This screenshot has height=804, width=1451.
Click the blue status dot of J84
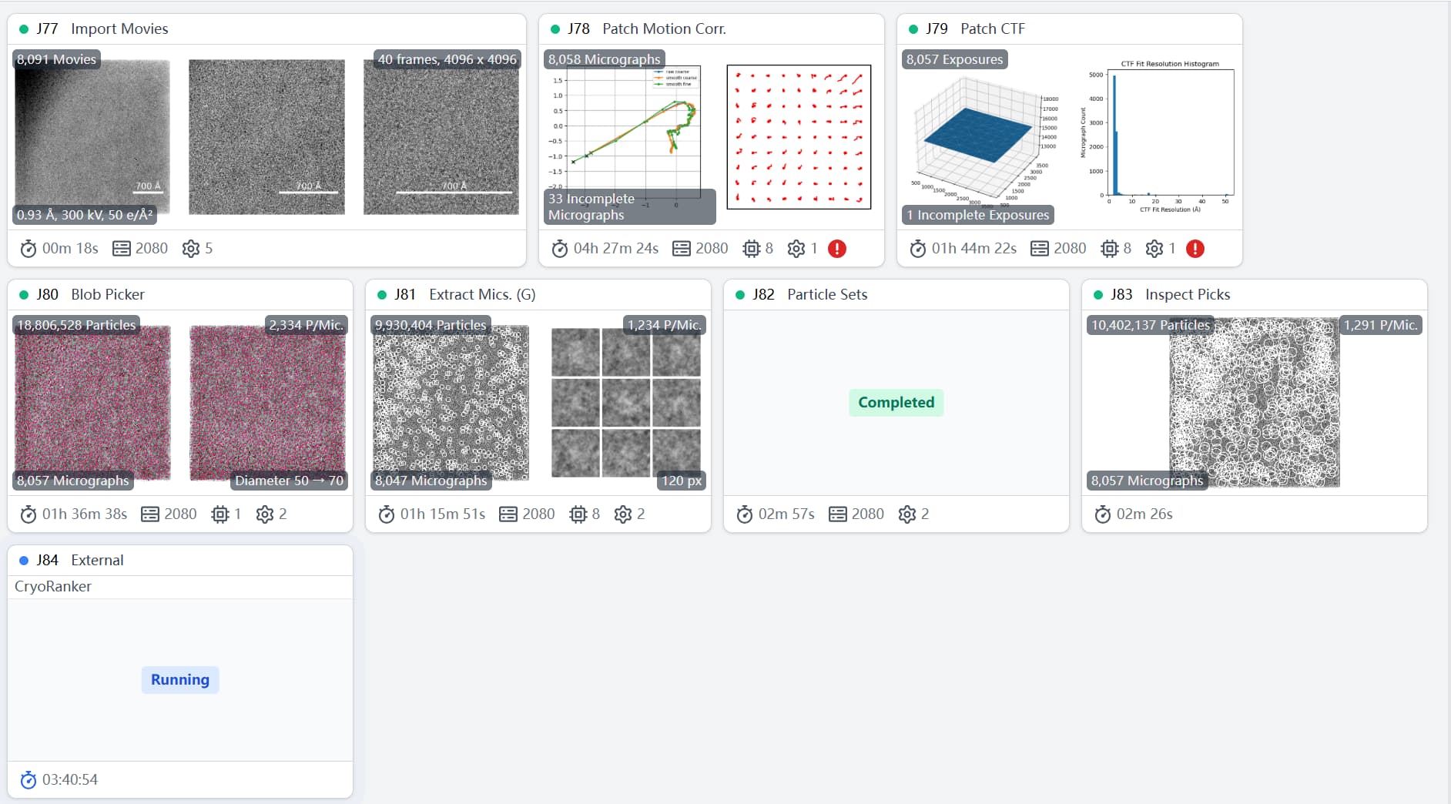tap(24, 561)
